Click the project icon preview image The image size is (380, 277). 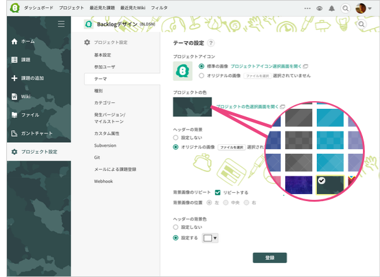point(183,71)
